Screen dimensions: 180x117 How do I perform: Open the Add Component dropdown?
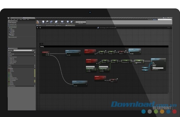point(13,22)
